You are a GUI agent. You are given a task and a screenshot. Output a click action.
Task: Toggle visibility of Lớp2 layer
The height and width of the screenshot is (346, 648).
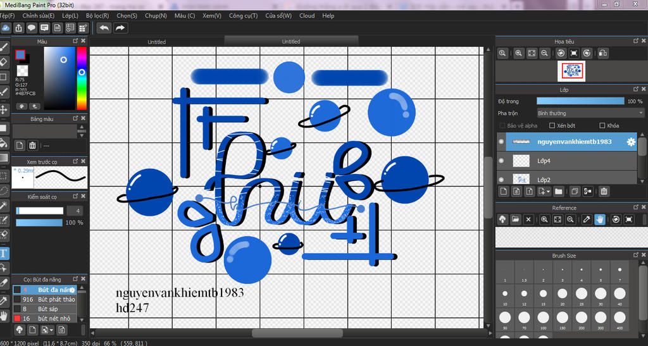(501, 180)
